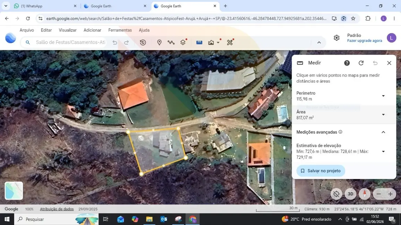Screen dimensions: 401x225
Task: Open Google Lens icon in address bar
Action: point(344,18)
